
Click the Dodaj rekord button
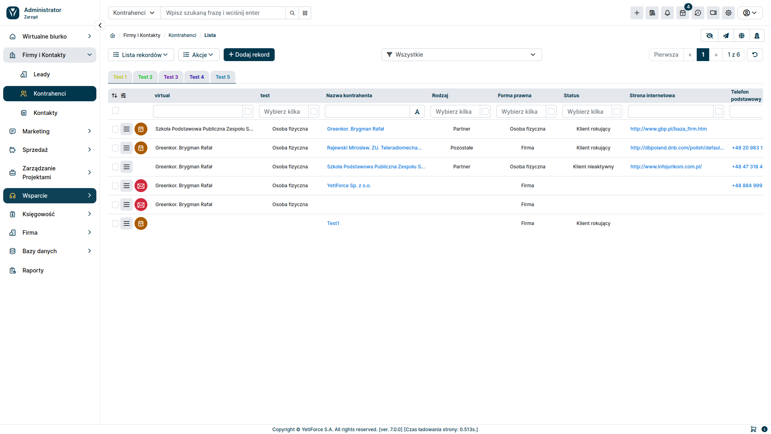(249, 55)
